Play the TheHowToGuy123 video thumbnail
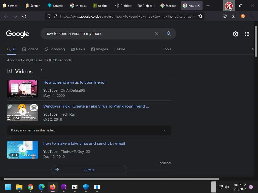This screenshot has height=193, width=258. coord(23,150)
